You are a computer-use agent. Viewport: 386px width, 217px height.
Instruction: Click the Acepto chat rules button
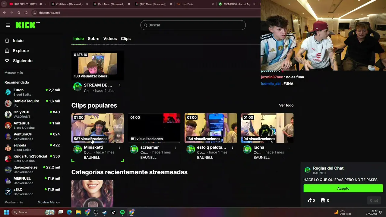click(343, 188)
